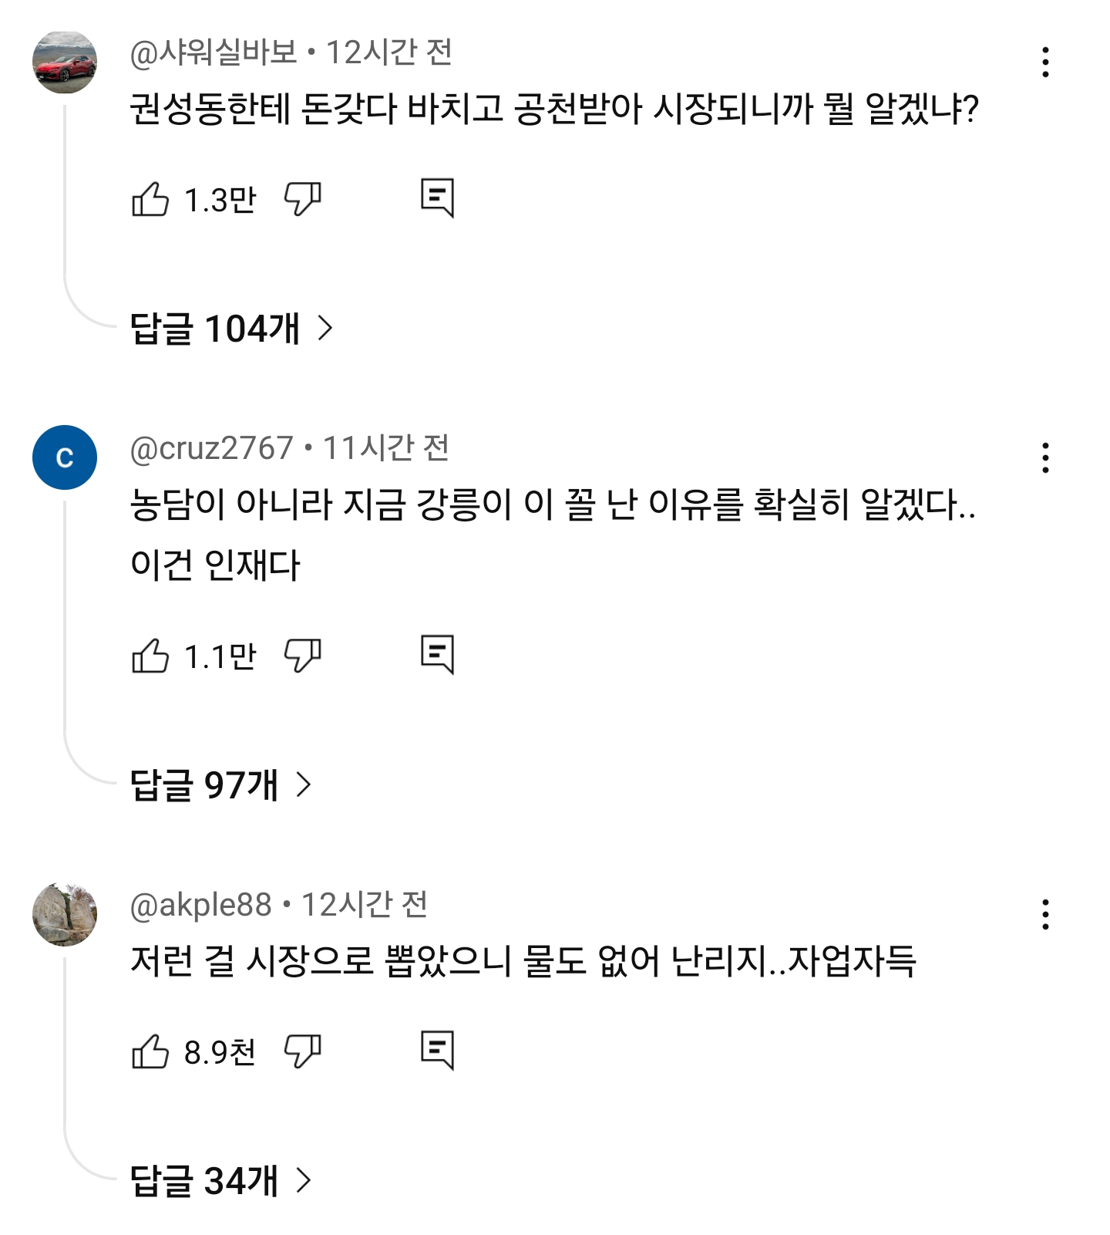Click reply icon under @cruz2767's comment
Screen dimensions: 1110x1235
(437, 655)
